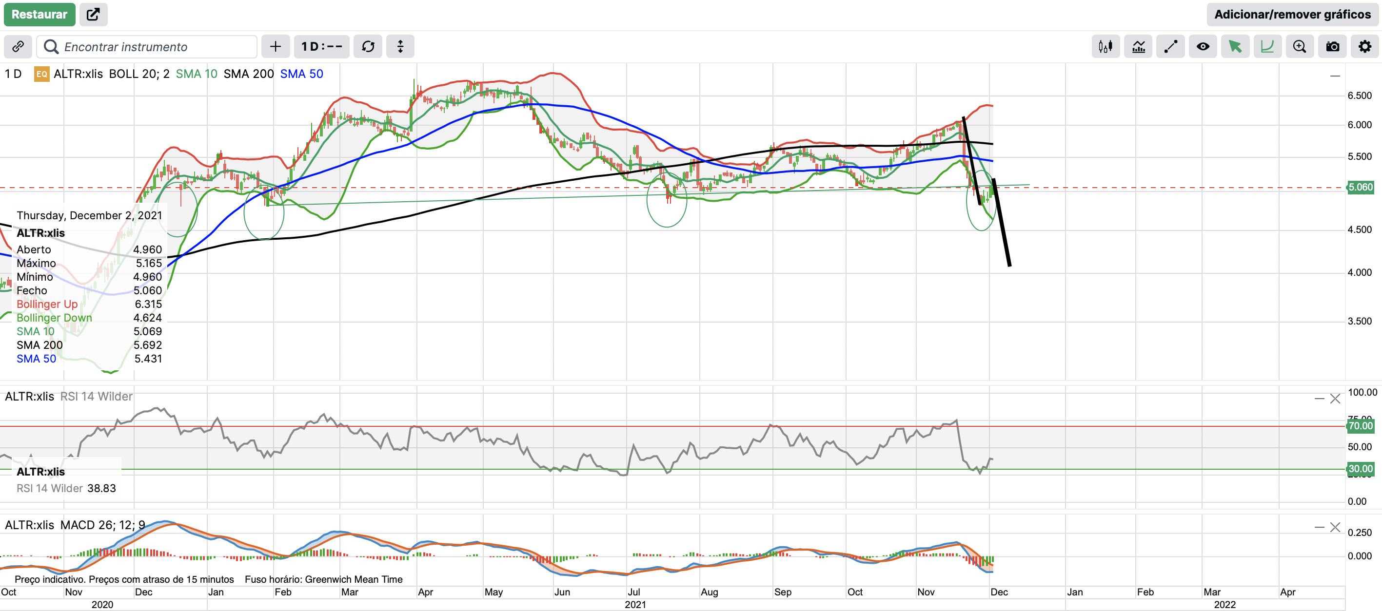Activate the green cursor pointer tool
This screenshot has height=611, width=1382.
pyautogui.click(x=1234, y=47)
